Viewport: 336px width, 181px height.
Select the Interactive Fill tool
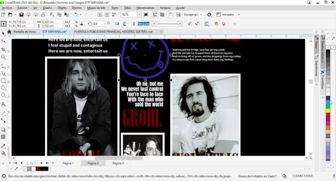pyautogui.click(x=3, y=153)
